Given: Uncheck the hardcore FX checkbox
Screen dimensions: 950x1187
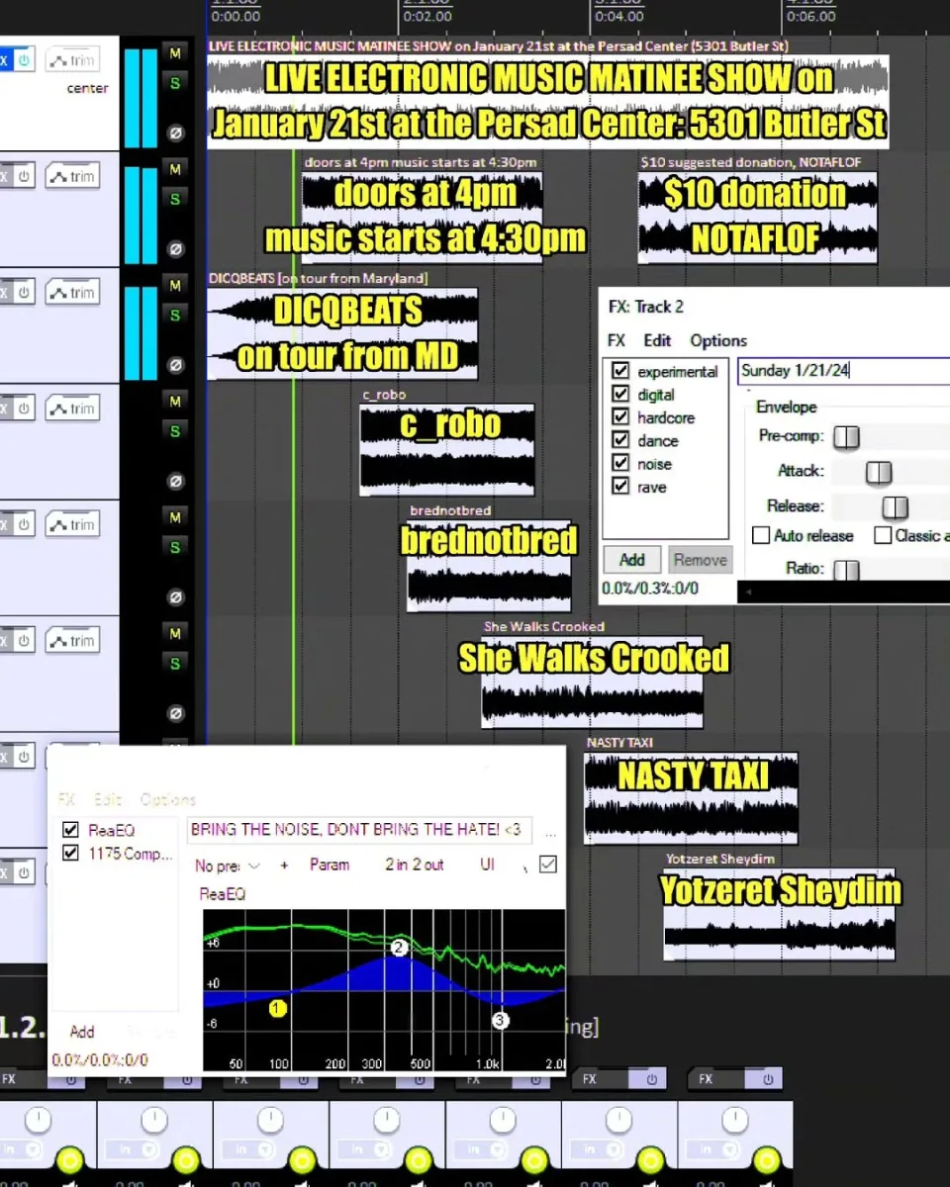Looking at the screenshot, I should coord(620,417).
